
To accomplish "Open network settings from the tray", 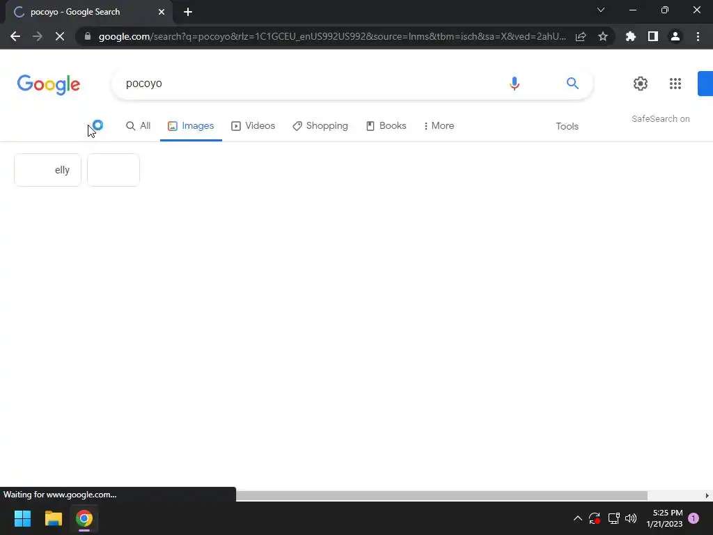I will point(614,518).
